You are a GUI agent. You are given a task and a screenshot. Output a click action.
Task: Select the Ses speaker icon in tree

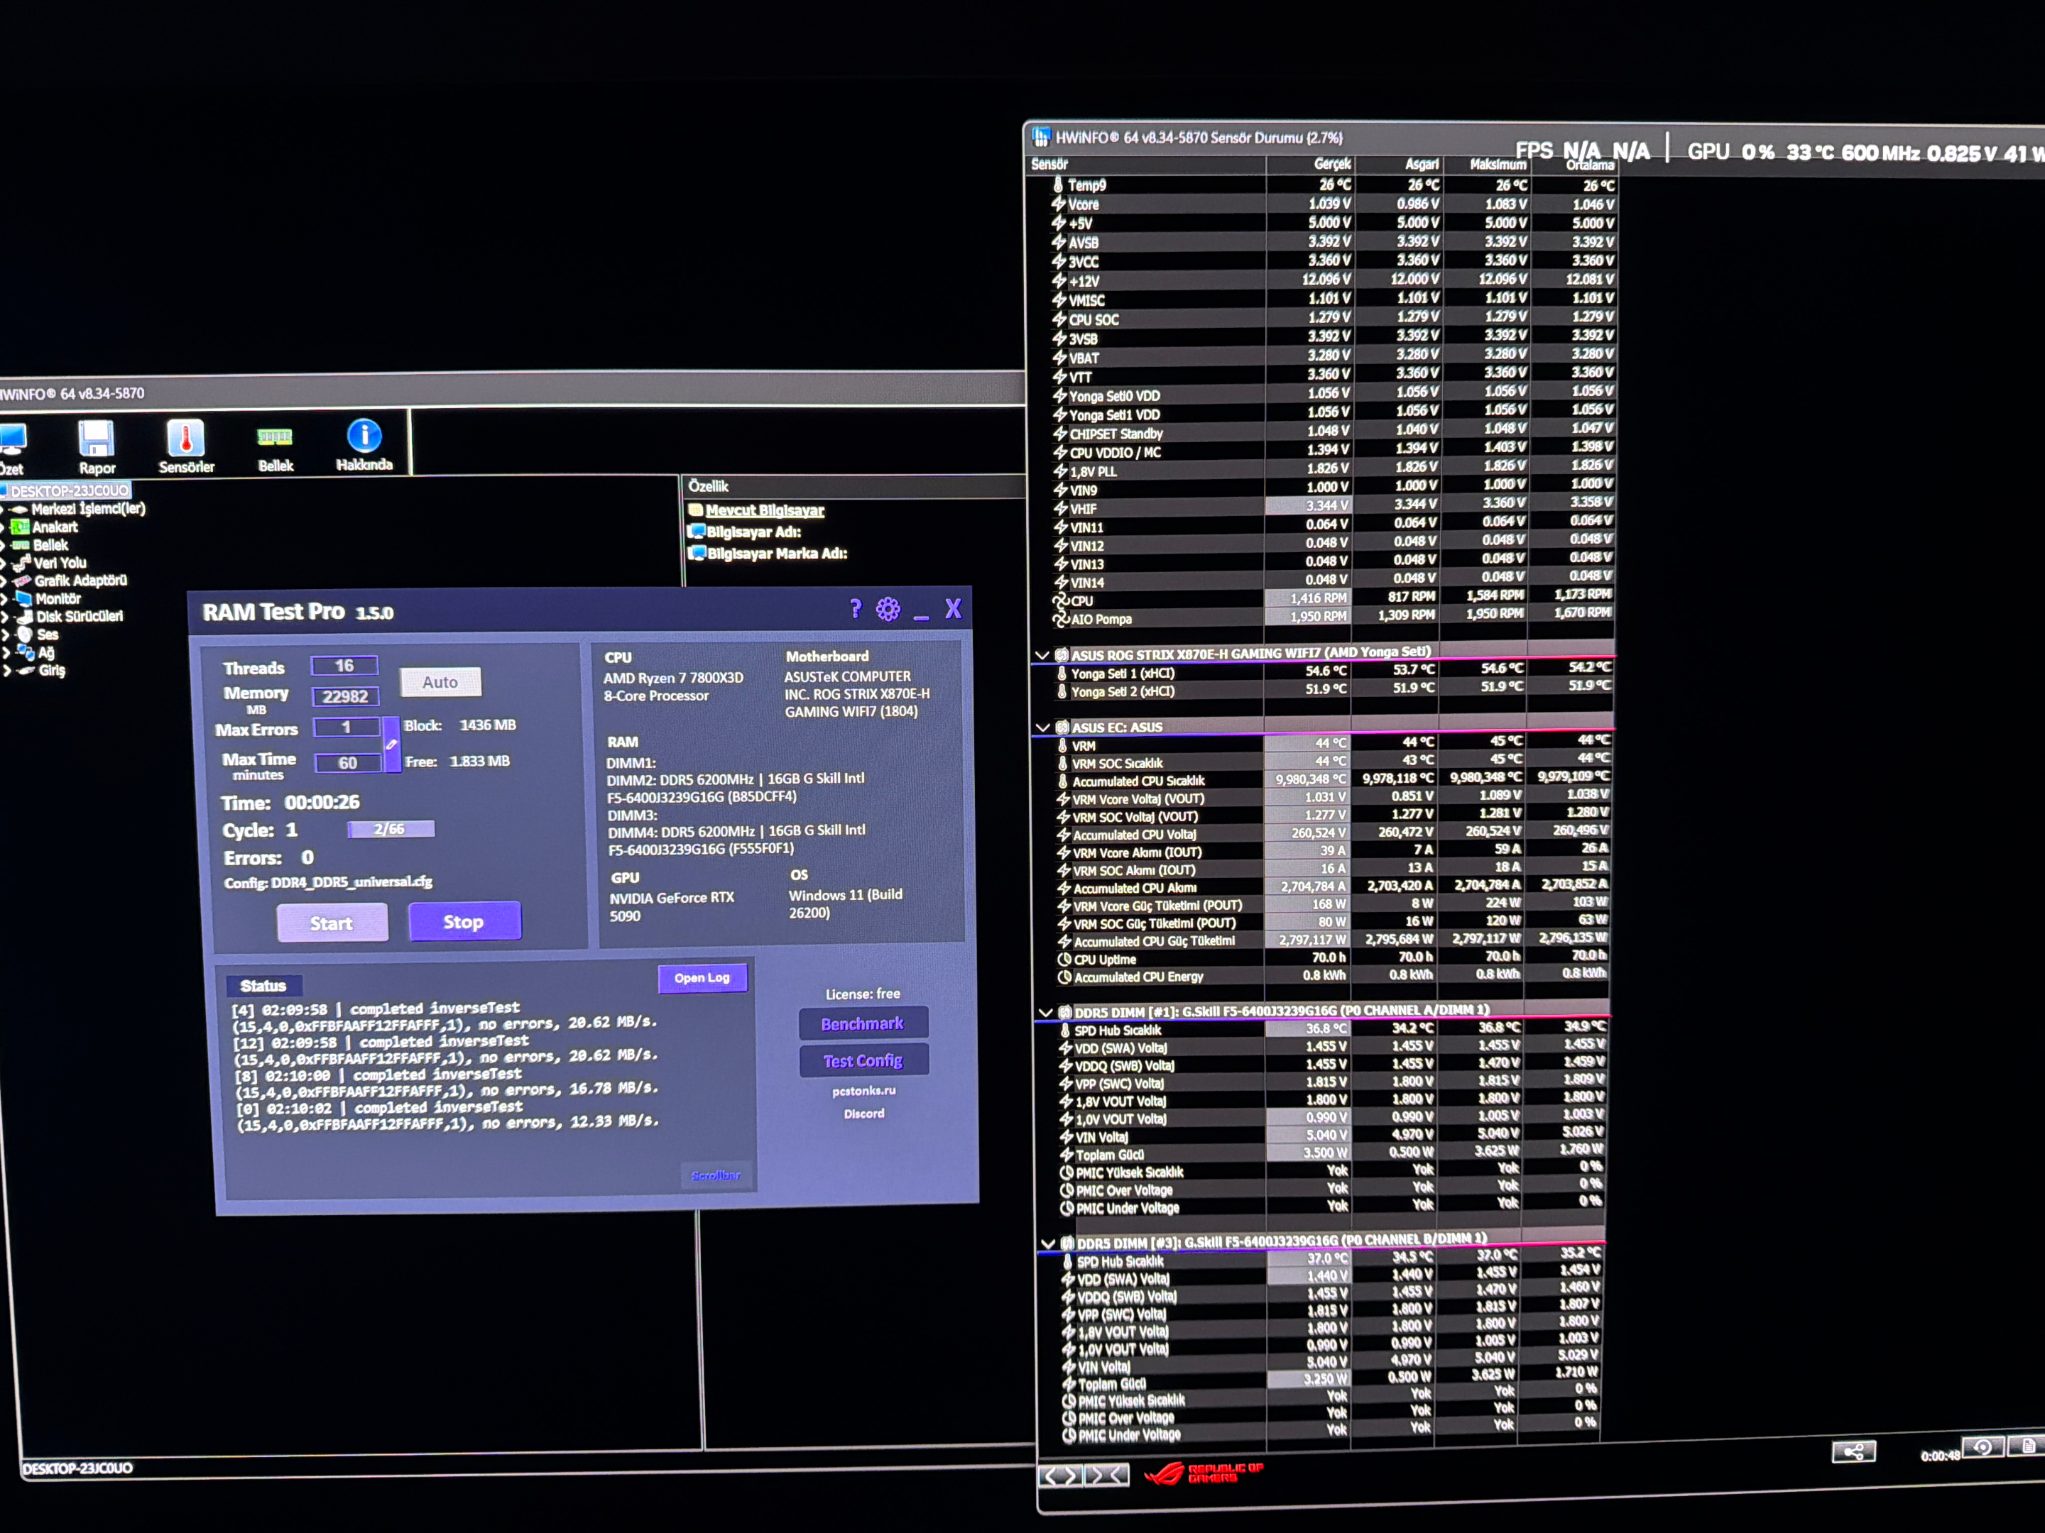[24, 634]
